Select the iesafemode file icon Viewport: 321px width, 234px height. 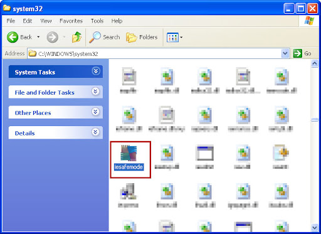click(129, 153)
